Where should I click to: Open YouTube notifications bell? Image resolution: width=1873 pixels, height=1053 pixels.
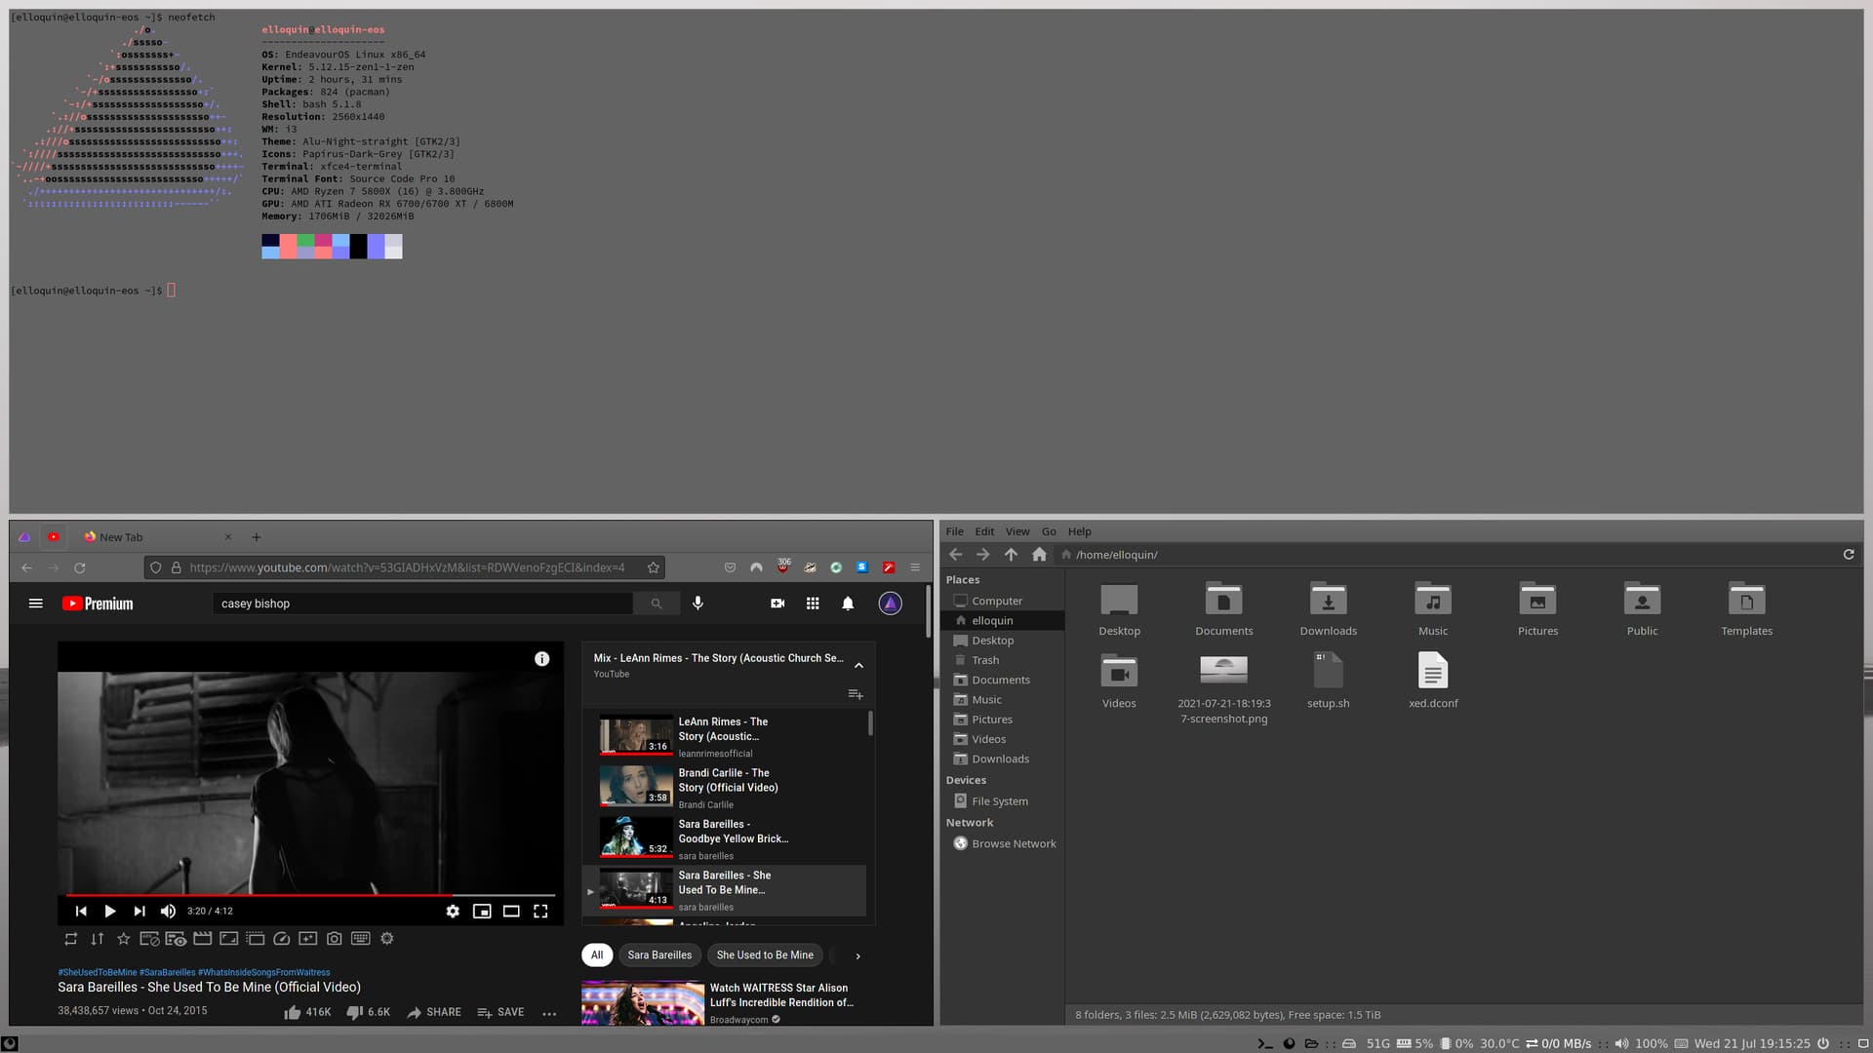tap(848, 604)
